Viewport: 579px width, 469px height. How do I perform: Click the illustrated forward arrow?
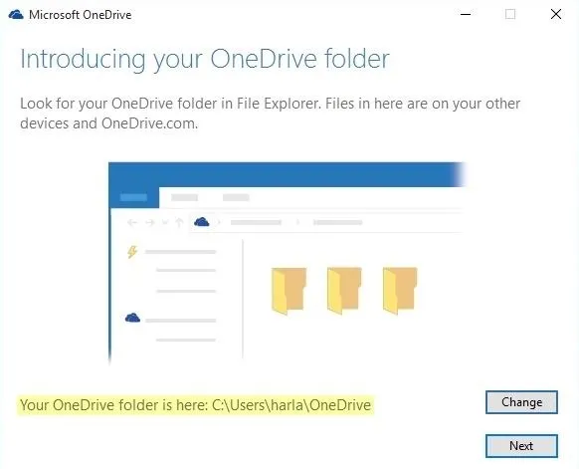coord(149,222)
